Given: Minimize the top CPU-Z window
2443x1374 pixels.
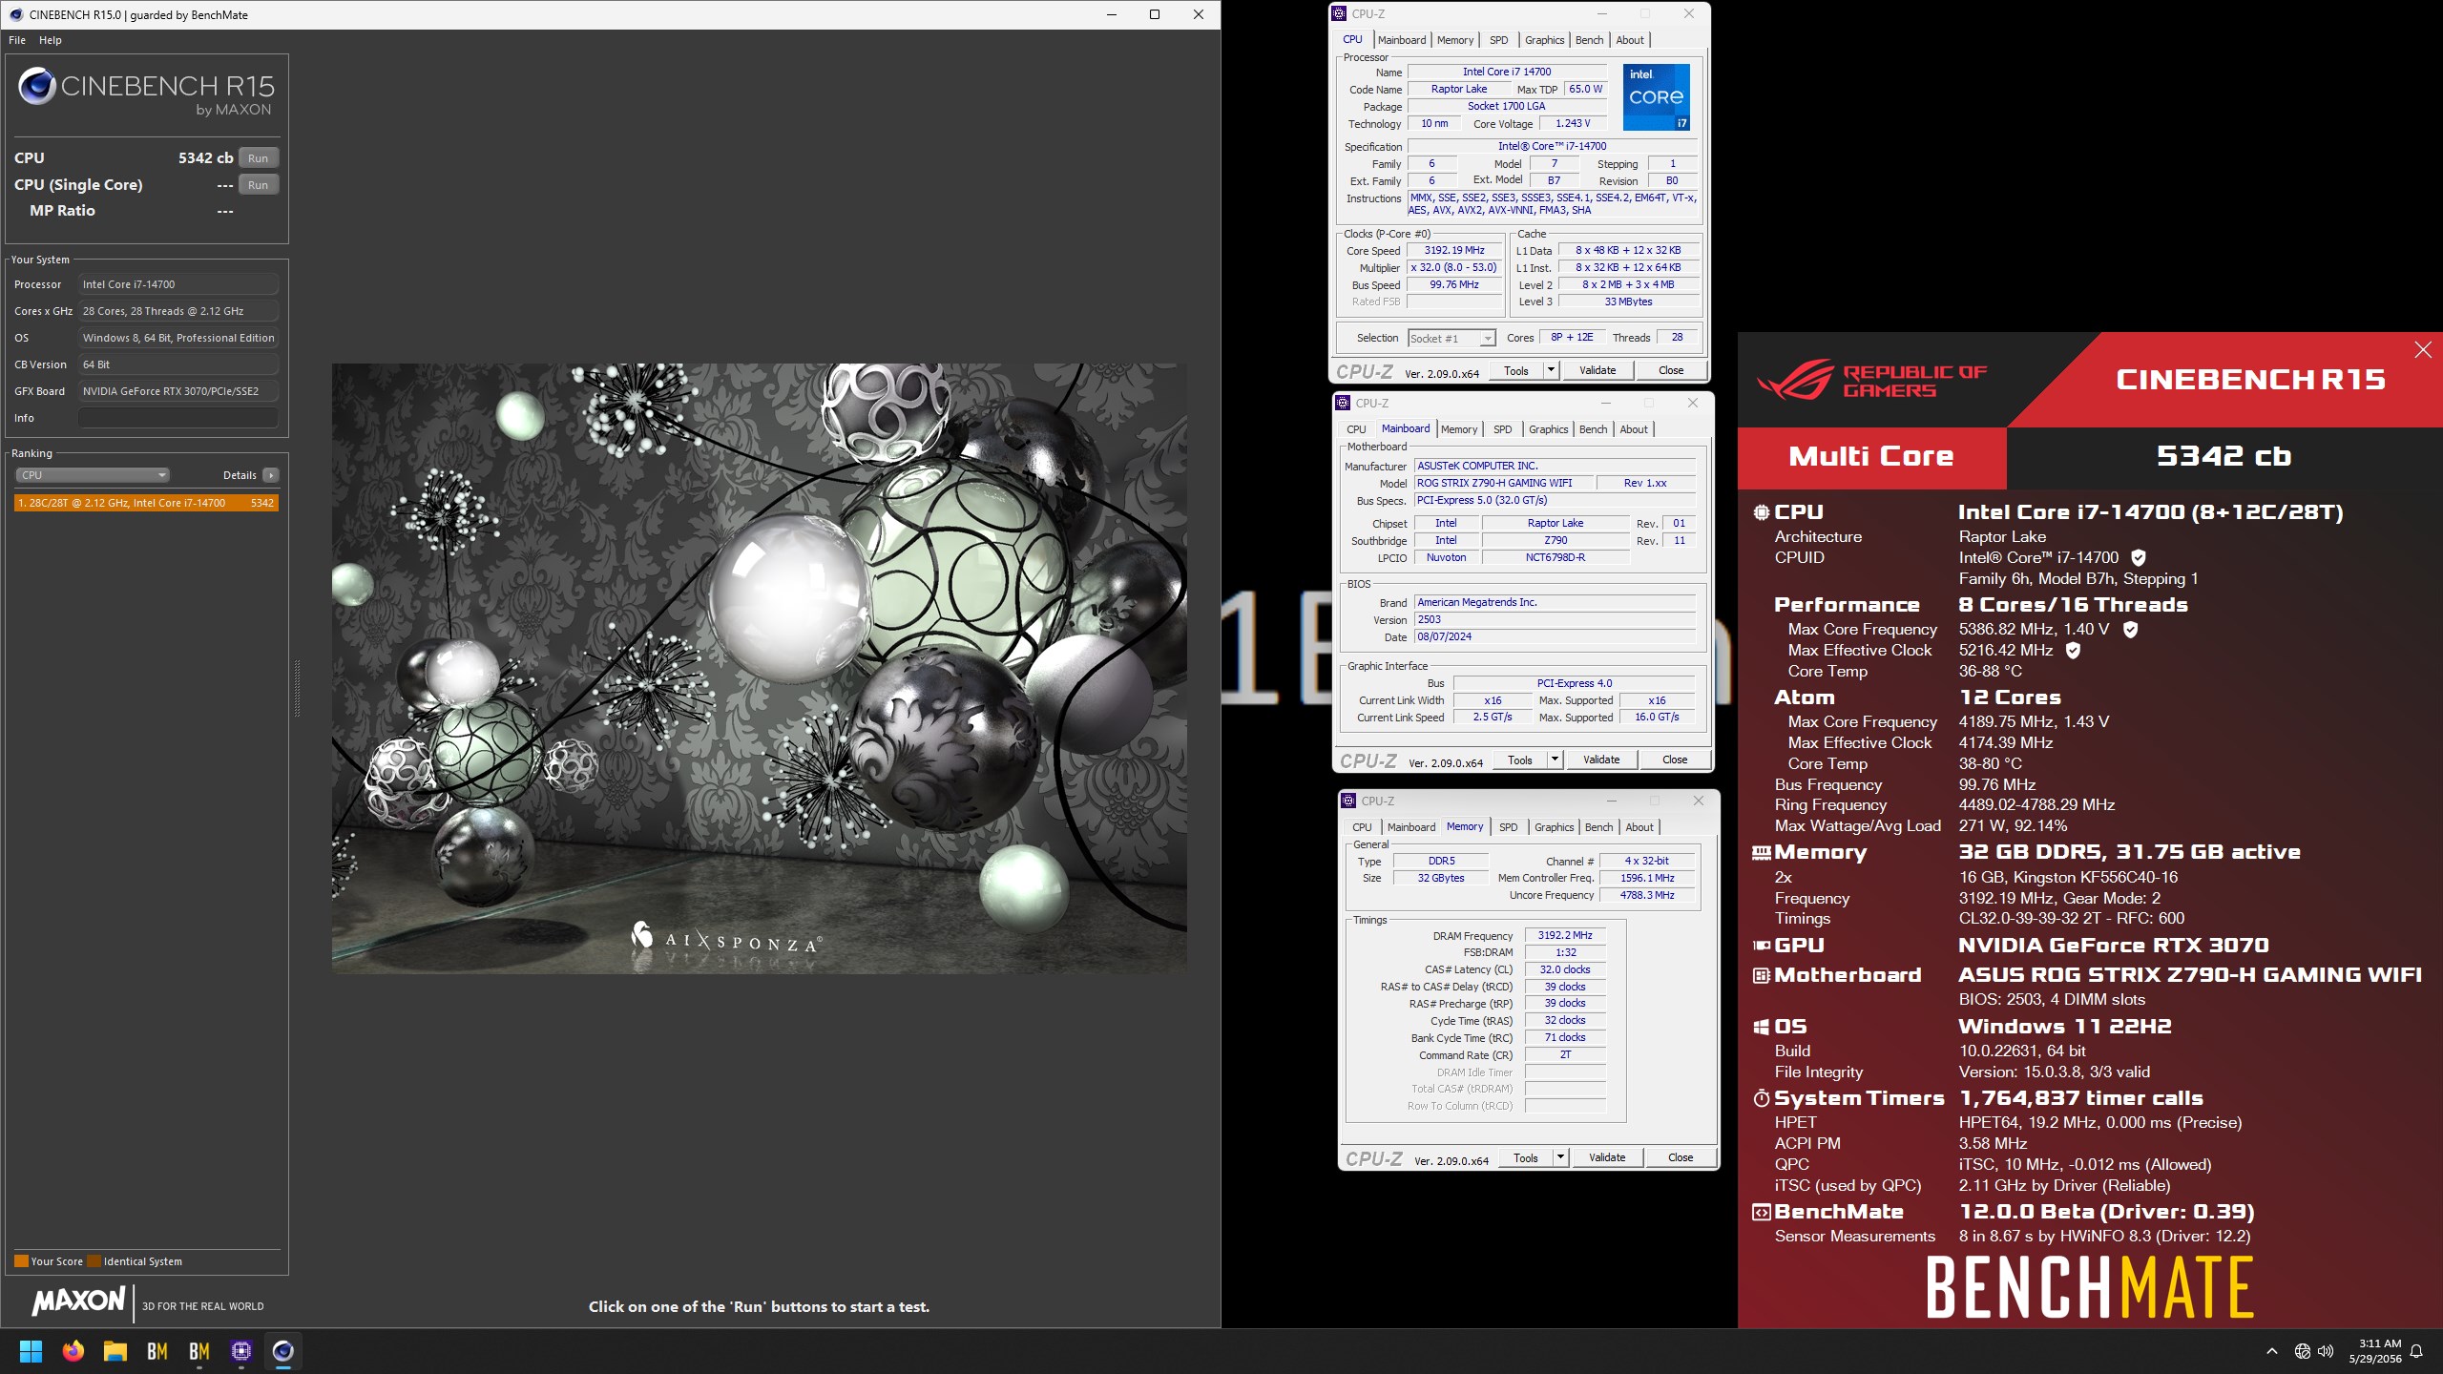Looking at the screenshot, I should 1602,13.
